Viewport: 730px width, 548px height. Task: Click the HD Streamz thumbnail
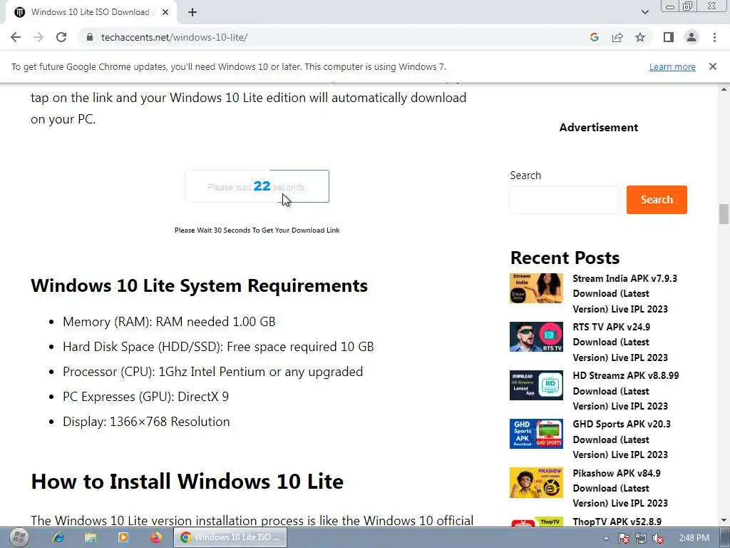click(x=536, y=385)
